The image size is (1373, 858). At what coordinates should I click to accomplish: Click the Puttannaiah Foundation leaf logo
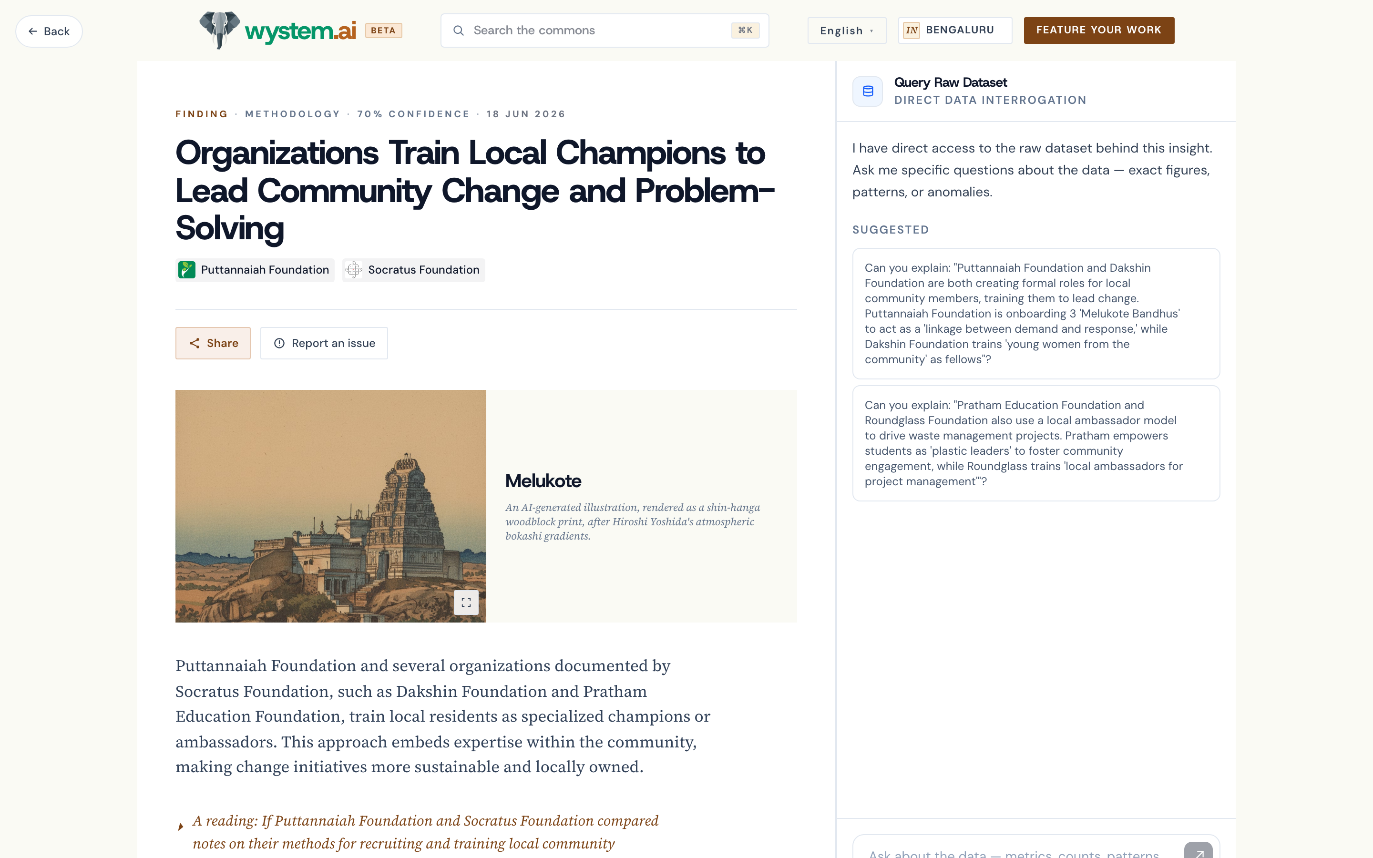(187, 269)
